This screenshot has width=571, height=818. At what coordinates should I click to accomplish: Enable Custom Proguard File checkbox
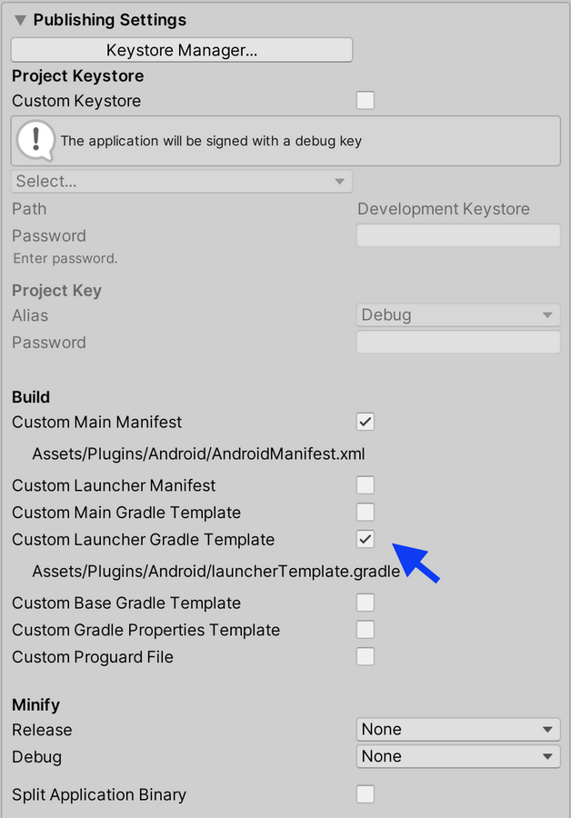(366, 657)
